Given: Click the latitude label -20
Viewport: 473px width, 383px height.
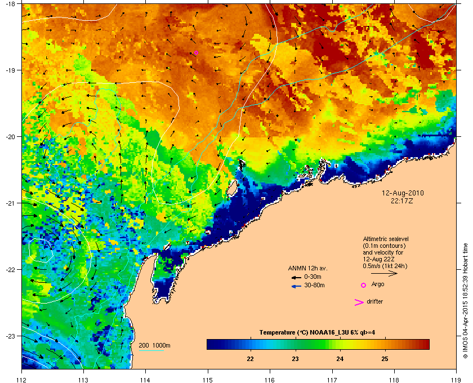Looking at the screenshot, I should pos(10,137).
